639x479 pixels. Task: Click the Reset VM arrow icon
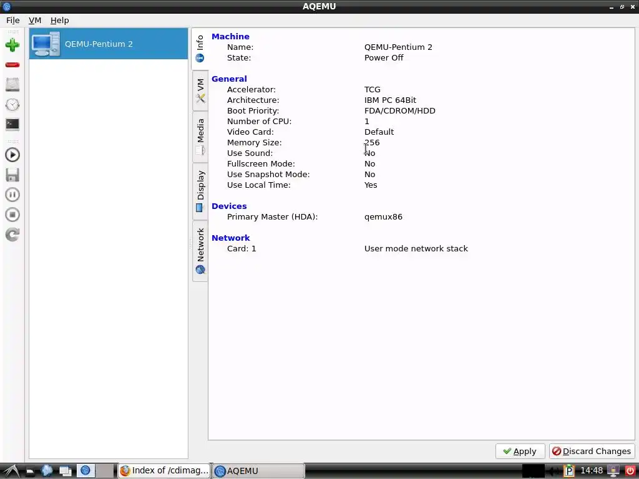pos(12,235)
